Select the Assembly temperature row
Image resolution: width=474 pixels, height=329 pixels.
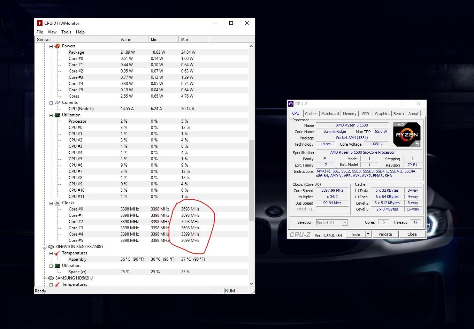point(158,259)
